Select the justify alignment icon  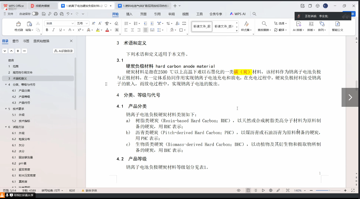pos(146,30)
